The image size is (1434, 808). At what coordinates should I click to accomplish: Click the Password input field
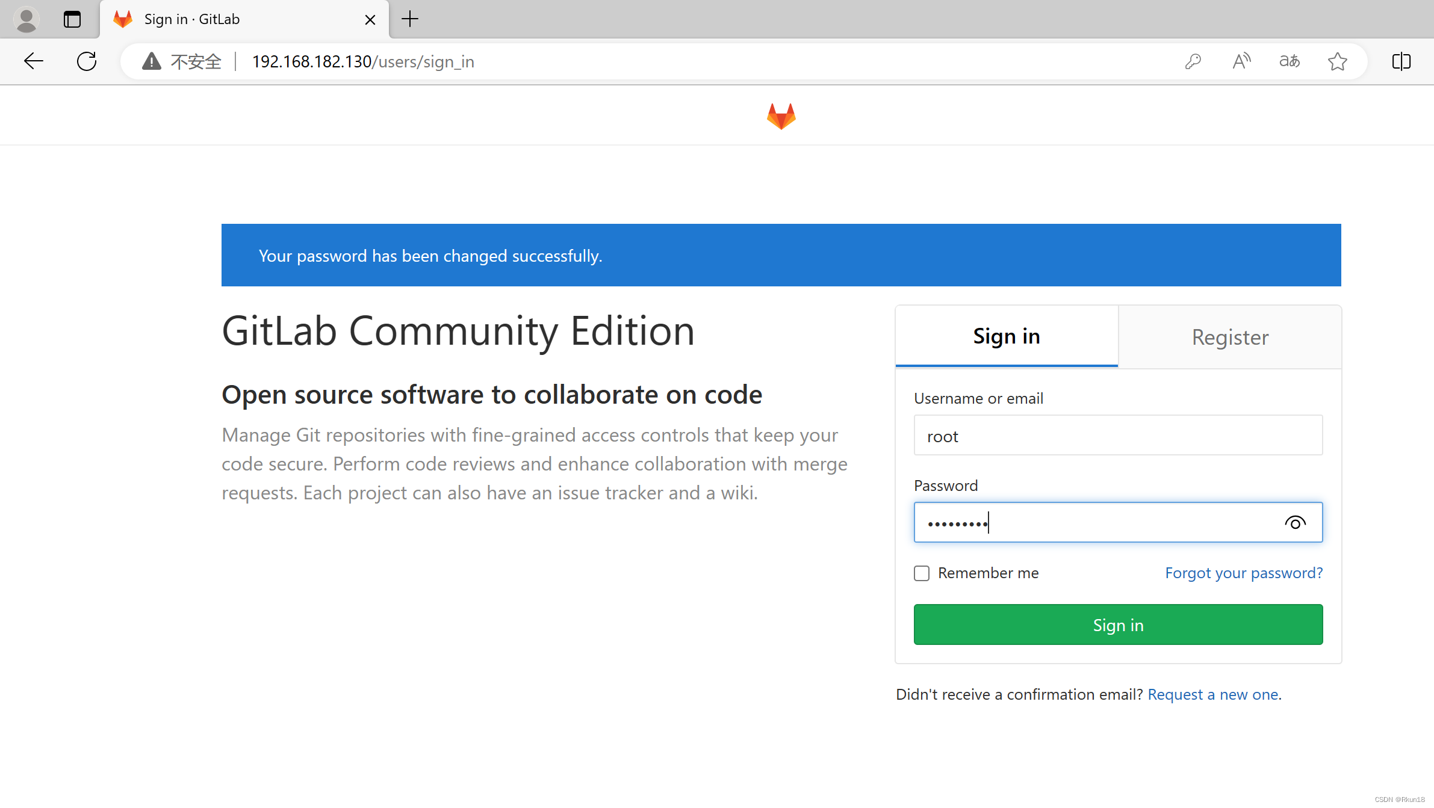tap(1118, 522)
